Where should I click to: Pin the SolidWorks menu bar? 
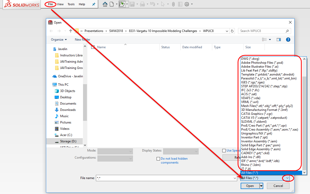pyautogui.click(x=94, y=4)
